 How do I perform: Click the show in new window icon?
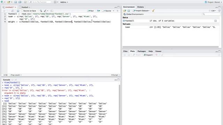click(13, 11)
